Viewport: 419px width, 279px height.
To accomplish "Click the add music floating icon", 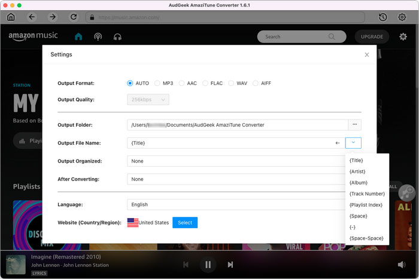I will pos(406,192).
